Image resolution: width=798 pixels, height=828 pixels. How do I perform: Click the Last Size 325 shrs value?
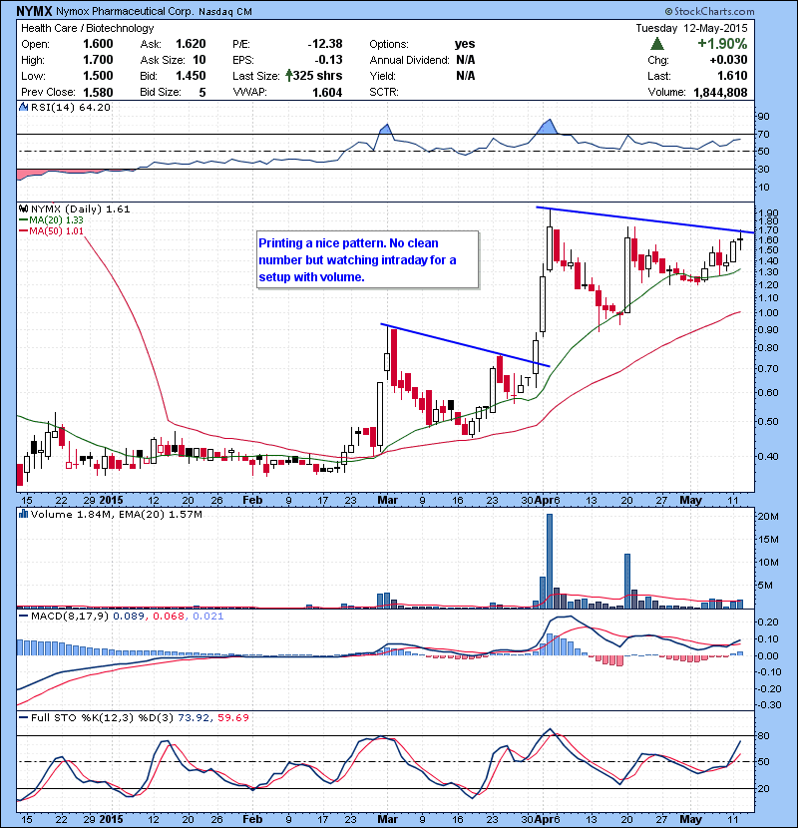click(317, 76)
